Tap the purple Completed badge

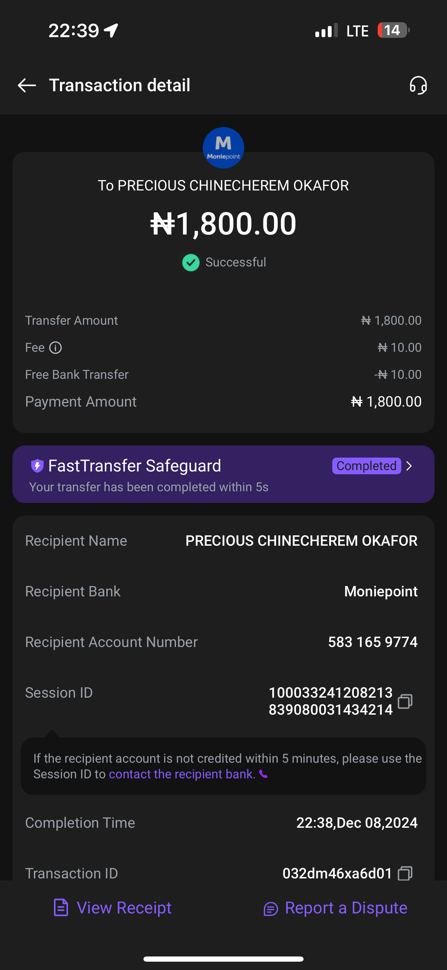pos(366,466)
